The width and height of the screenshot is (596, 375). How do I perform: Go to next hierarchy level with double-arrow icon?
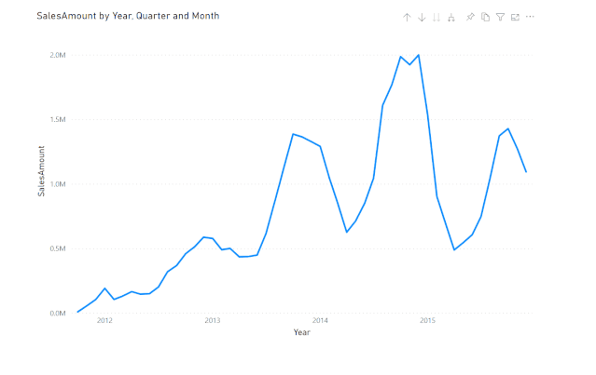[437, 18]
